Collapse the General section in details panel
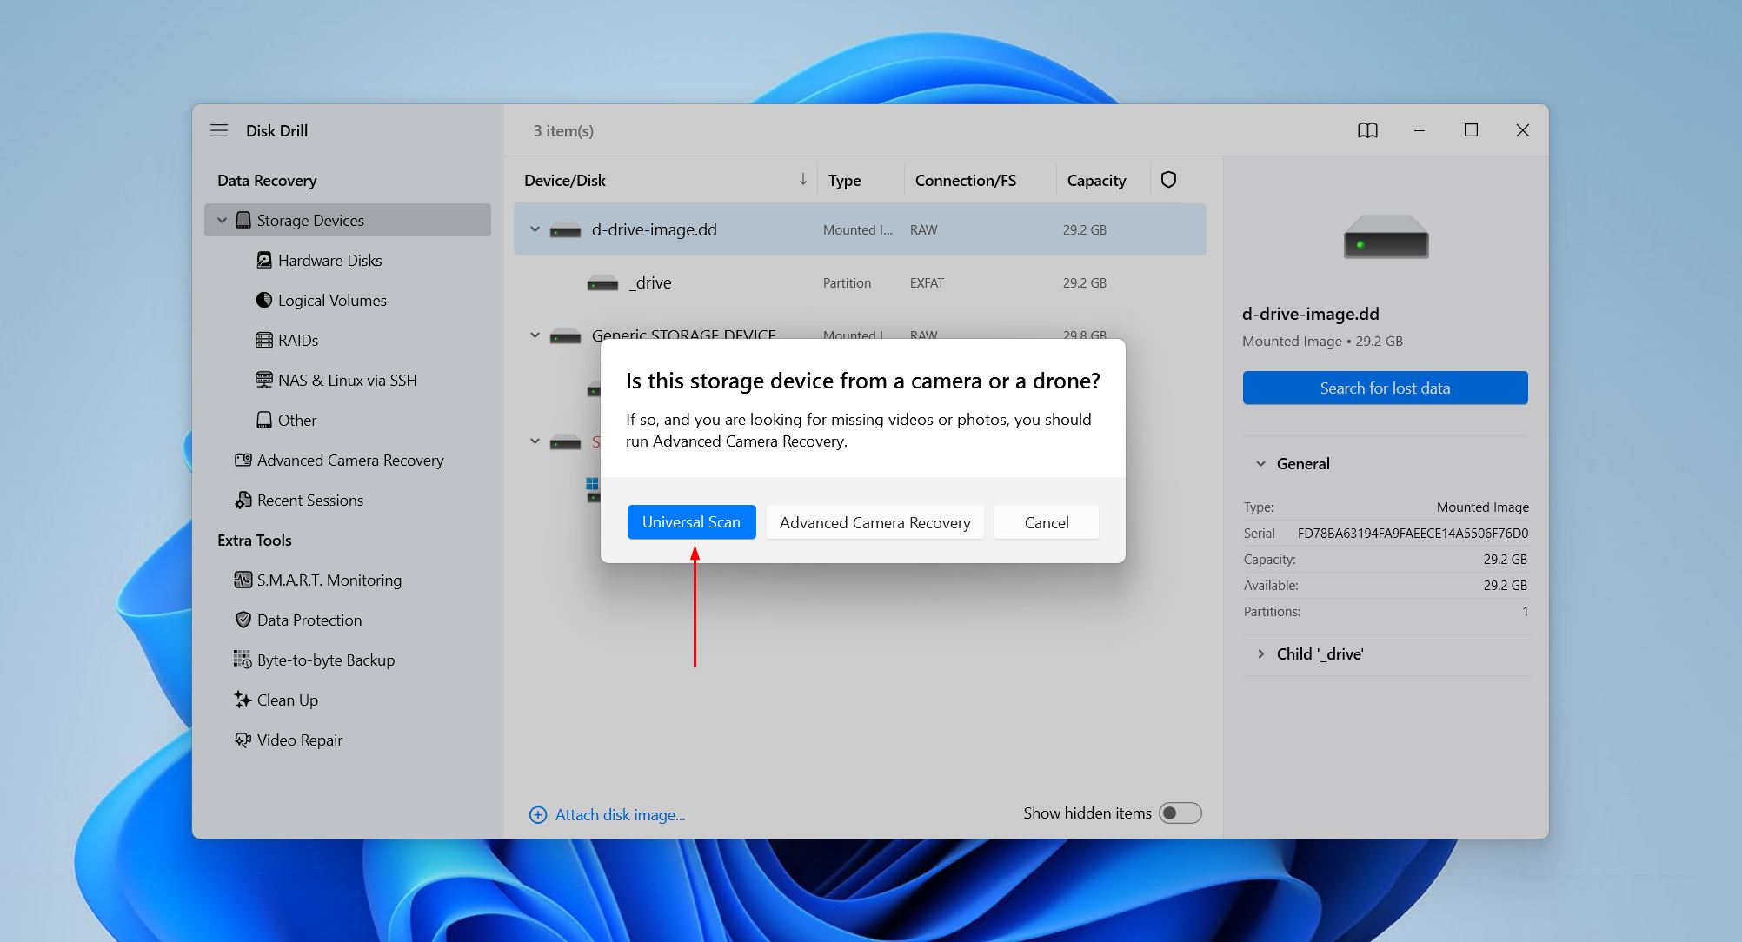The width and height of the screenshot is (1742, 942). (x=1260, y=464)
